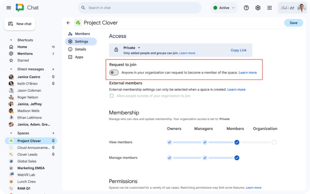The width and height of the screenshot is (310, 194).
Task: Collapse the Shortcuts section
Action: pos(11,40)
